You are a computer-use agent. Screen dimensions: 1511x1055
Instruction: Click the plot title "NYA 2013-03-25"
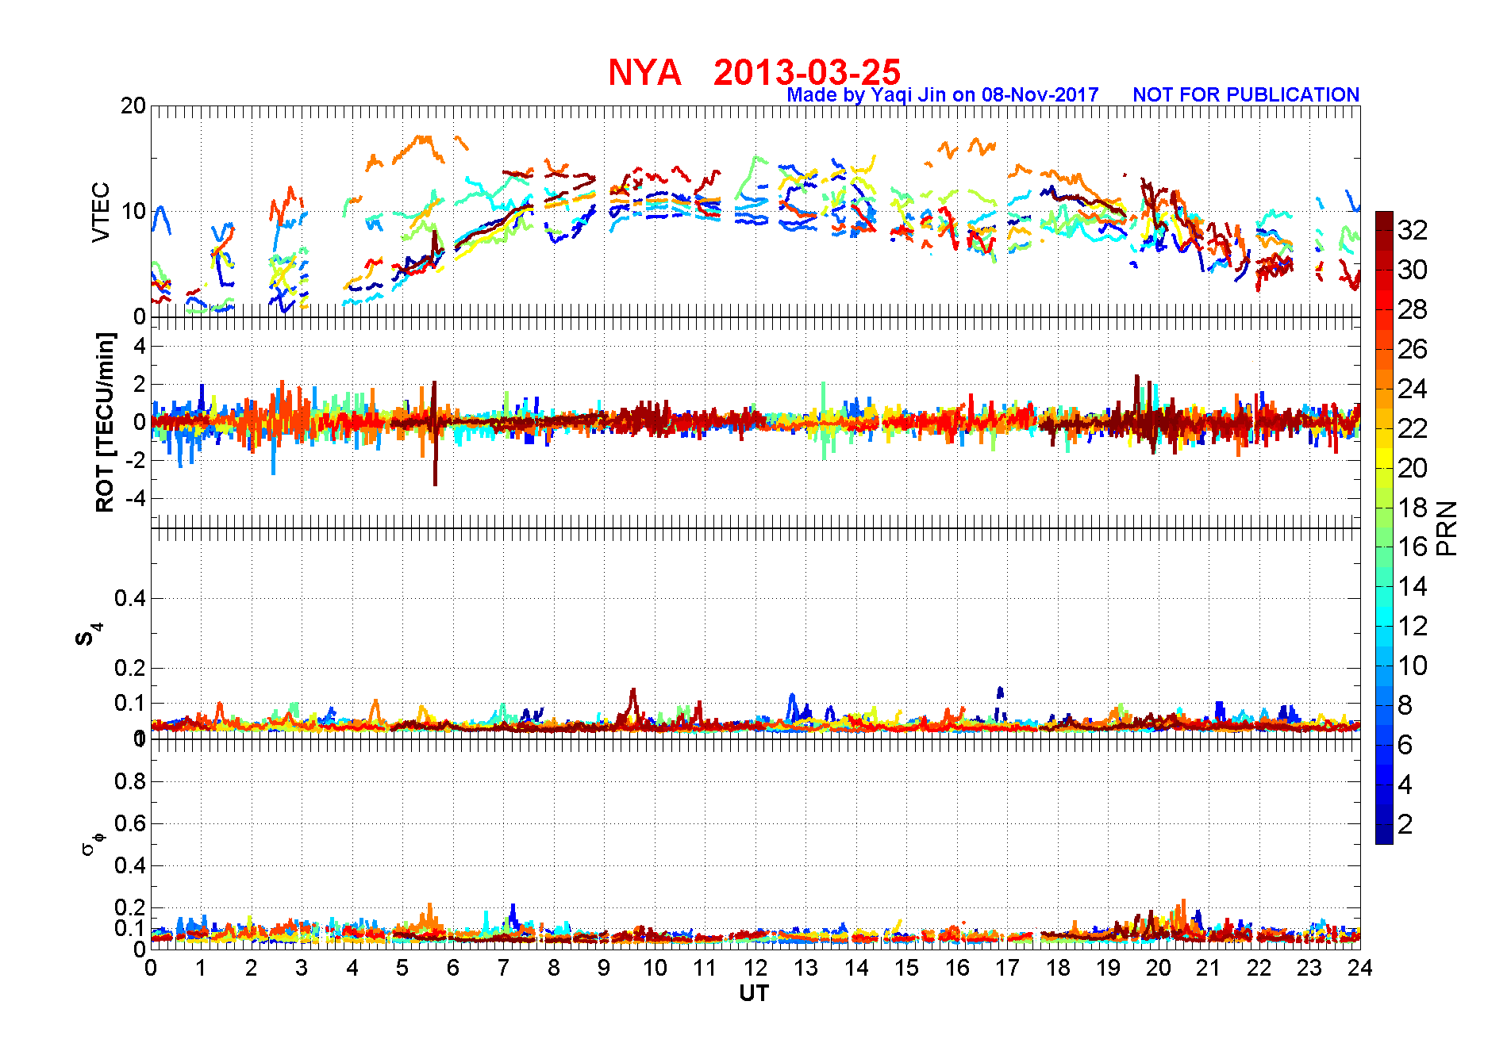pos(754,72)
